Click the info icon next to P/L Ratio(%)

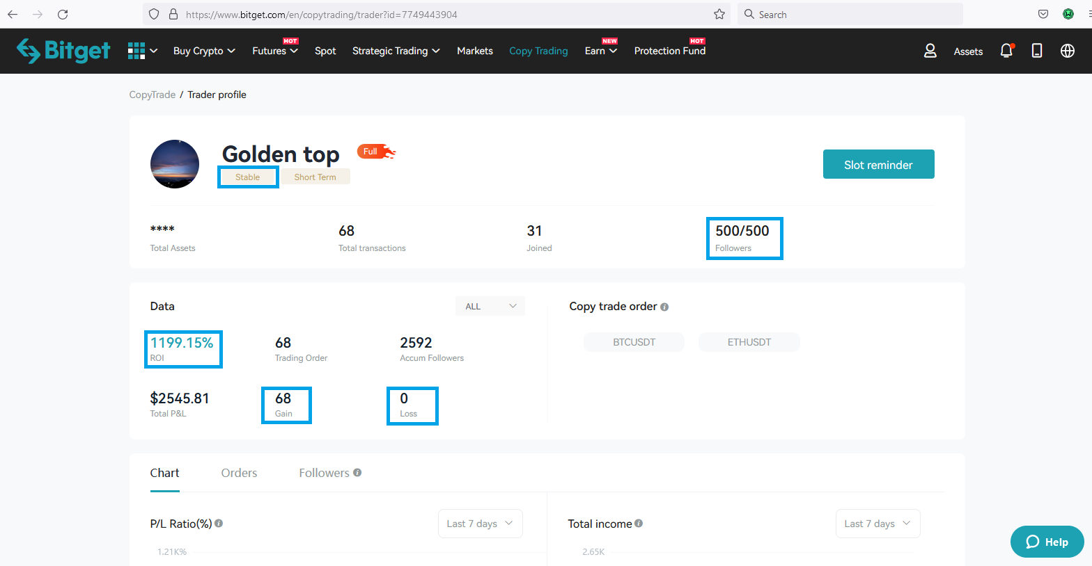219,524
